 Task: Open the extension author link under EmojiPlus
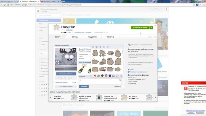pyautogui.click(x=69, y=30)
